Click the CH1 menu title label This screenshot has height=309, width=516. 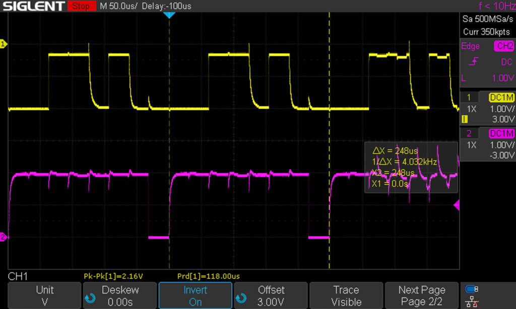(18, 276)
